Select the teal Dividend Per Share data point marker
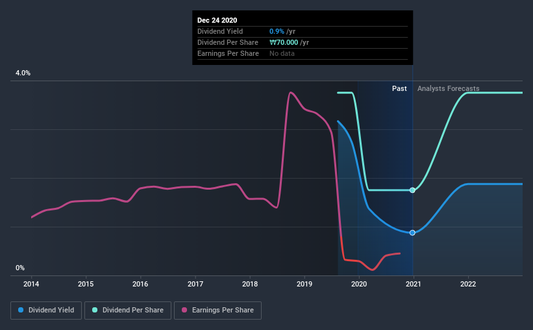 pyautogui.click(x=412, y=190)
